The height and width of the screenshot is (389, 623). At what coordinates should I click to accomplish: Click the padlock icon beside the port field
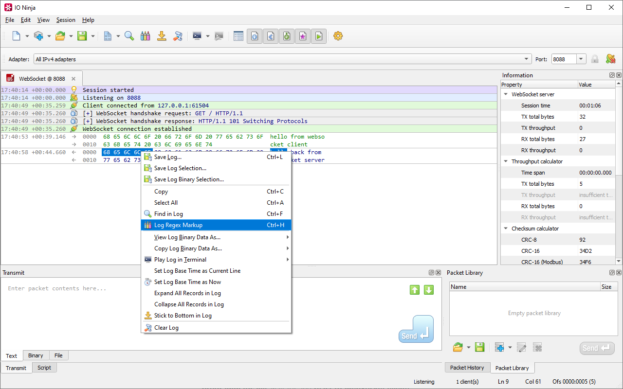[x=595, y=59]
